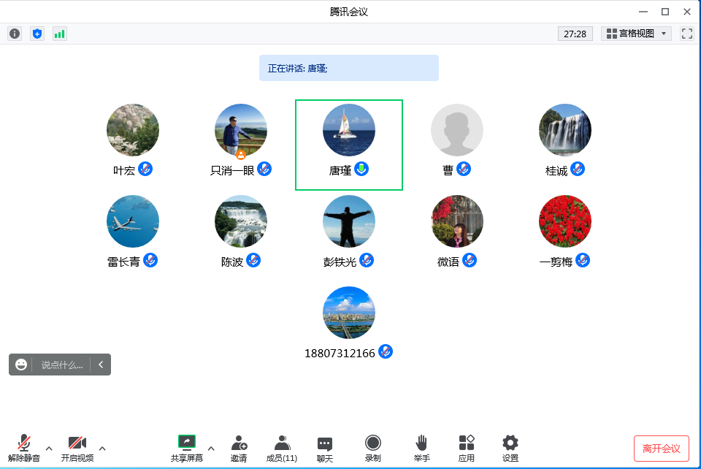This screenshot has width=701, height=469.
Task: Check the green network signal icon
Action: point(59,34)
